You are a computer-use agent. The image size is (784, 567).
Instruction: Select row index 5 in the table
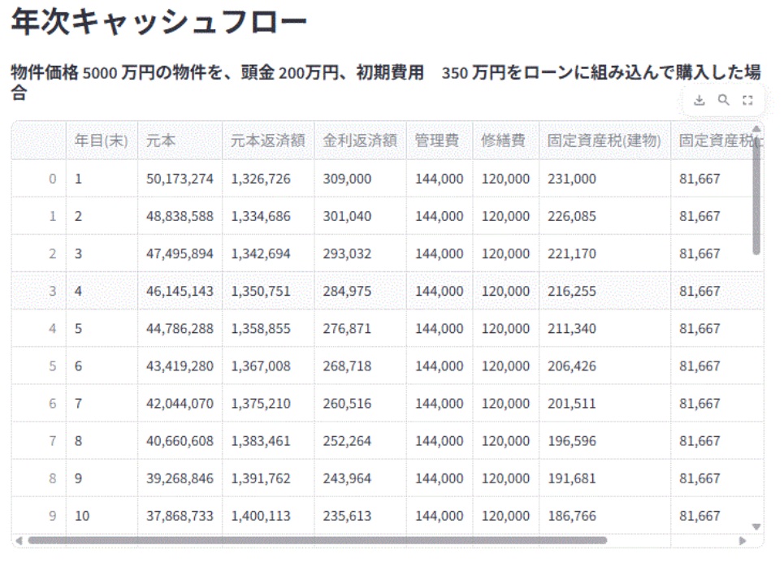click(x=52, y=366)
